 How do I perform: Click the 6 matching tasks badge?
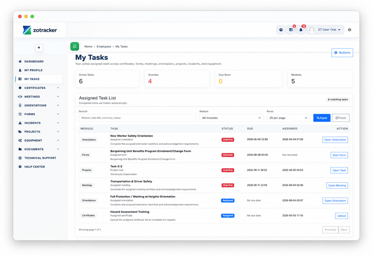coord(338,99)
